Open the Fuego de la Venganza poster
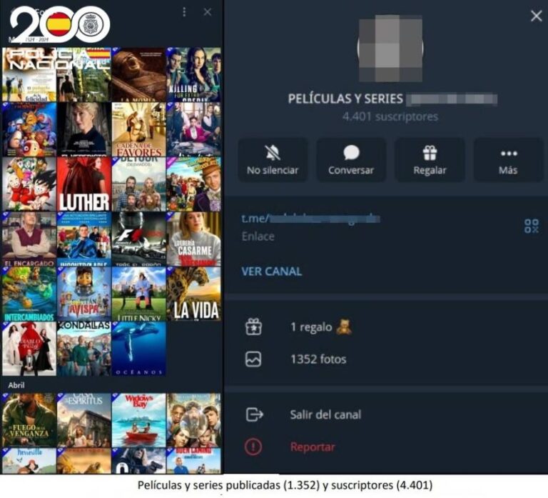 pyautogui.click(x=29, y=420)
